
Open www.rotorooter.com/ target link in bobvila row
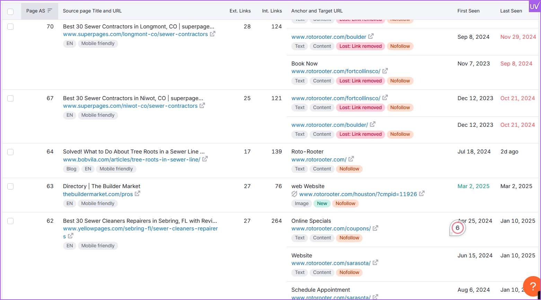pyautogui.click(x=319, y=159)
